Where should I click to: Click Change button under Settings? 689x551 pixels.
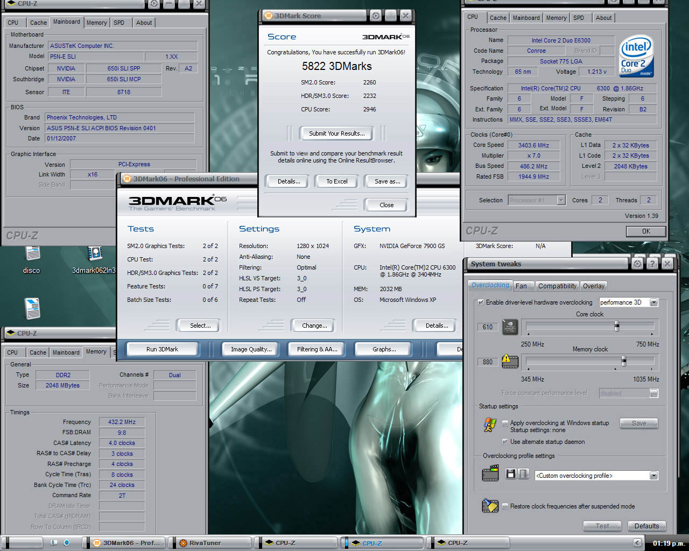click(x=314, y=326)
